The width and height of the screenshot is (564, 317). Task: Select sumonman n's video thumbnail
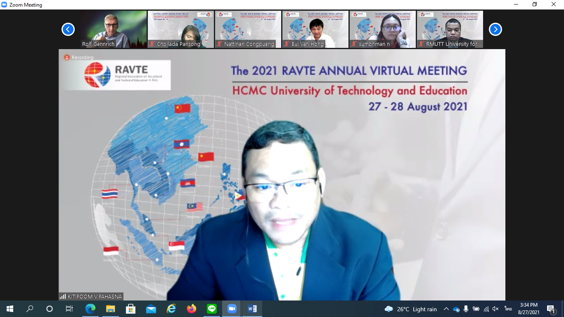pos(383,29)
